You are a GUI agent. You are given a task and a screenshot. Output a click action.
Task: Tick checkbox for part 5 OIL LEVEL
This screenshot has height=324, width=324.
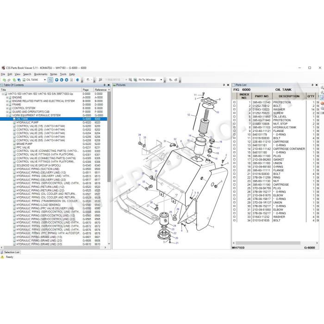234,117
